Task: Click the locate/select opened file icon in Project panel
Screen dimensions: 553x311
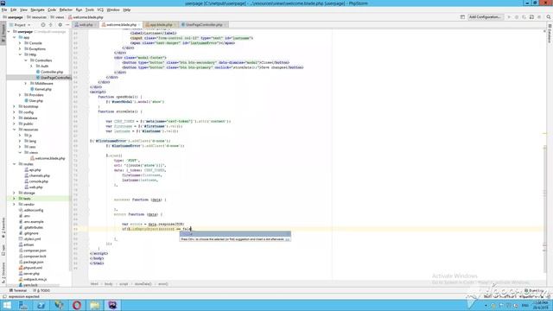Action: tap(43, 25)
